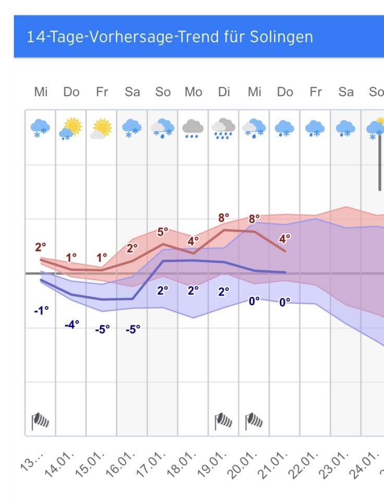384x501 pixels.
Task: Select the windsock wind warning for 19.01.
Action: (223, 420)
